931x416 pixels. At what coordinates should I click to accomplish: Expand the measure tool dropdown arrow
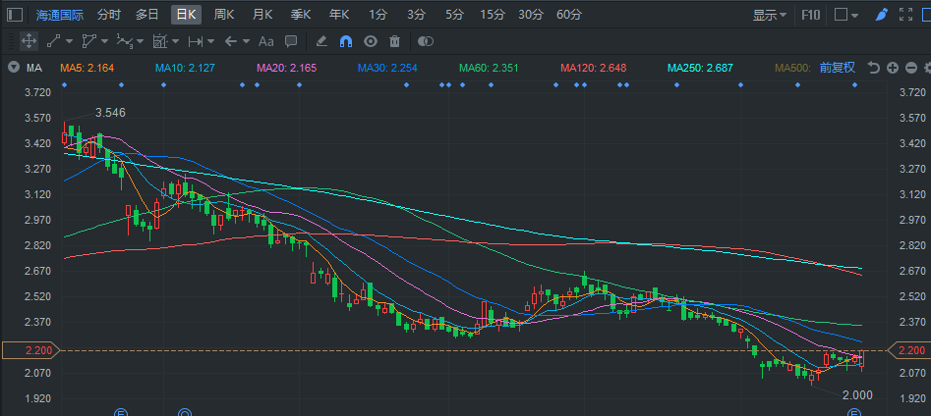176,41
